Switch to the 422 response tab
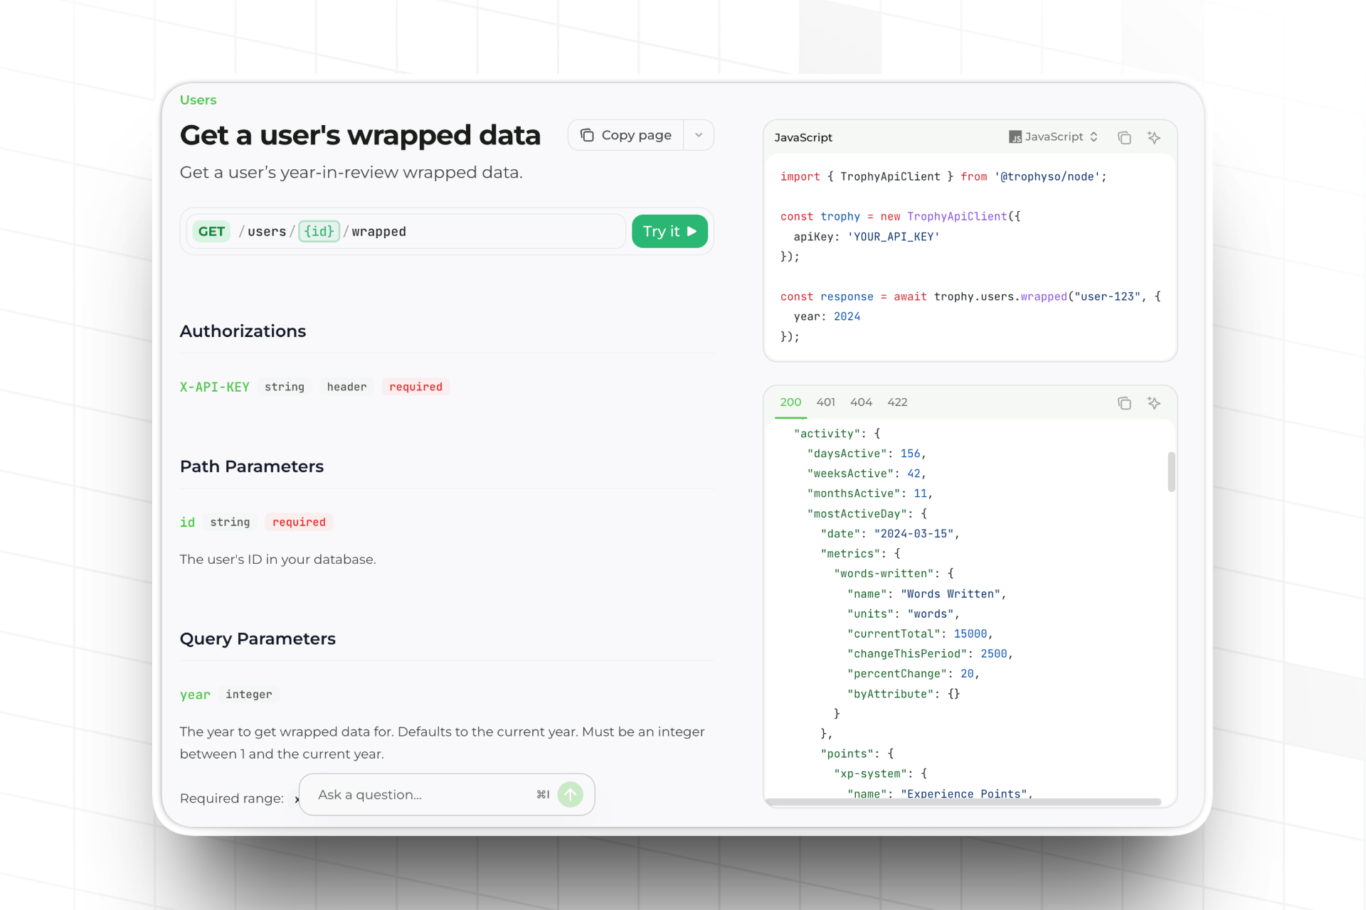 tap(897, 402)
